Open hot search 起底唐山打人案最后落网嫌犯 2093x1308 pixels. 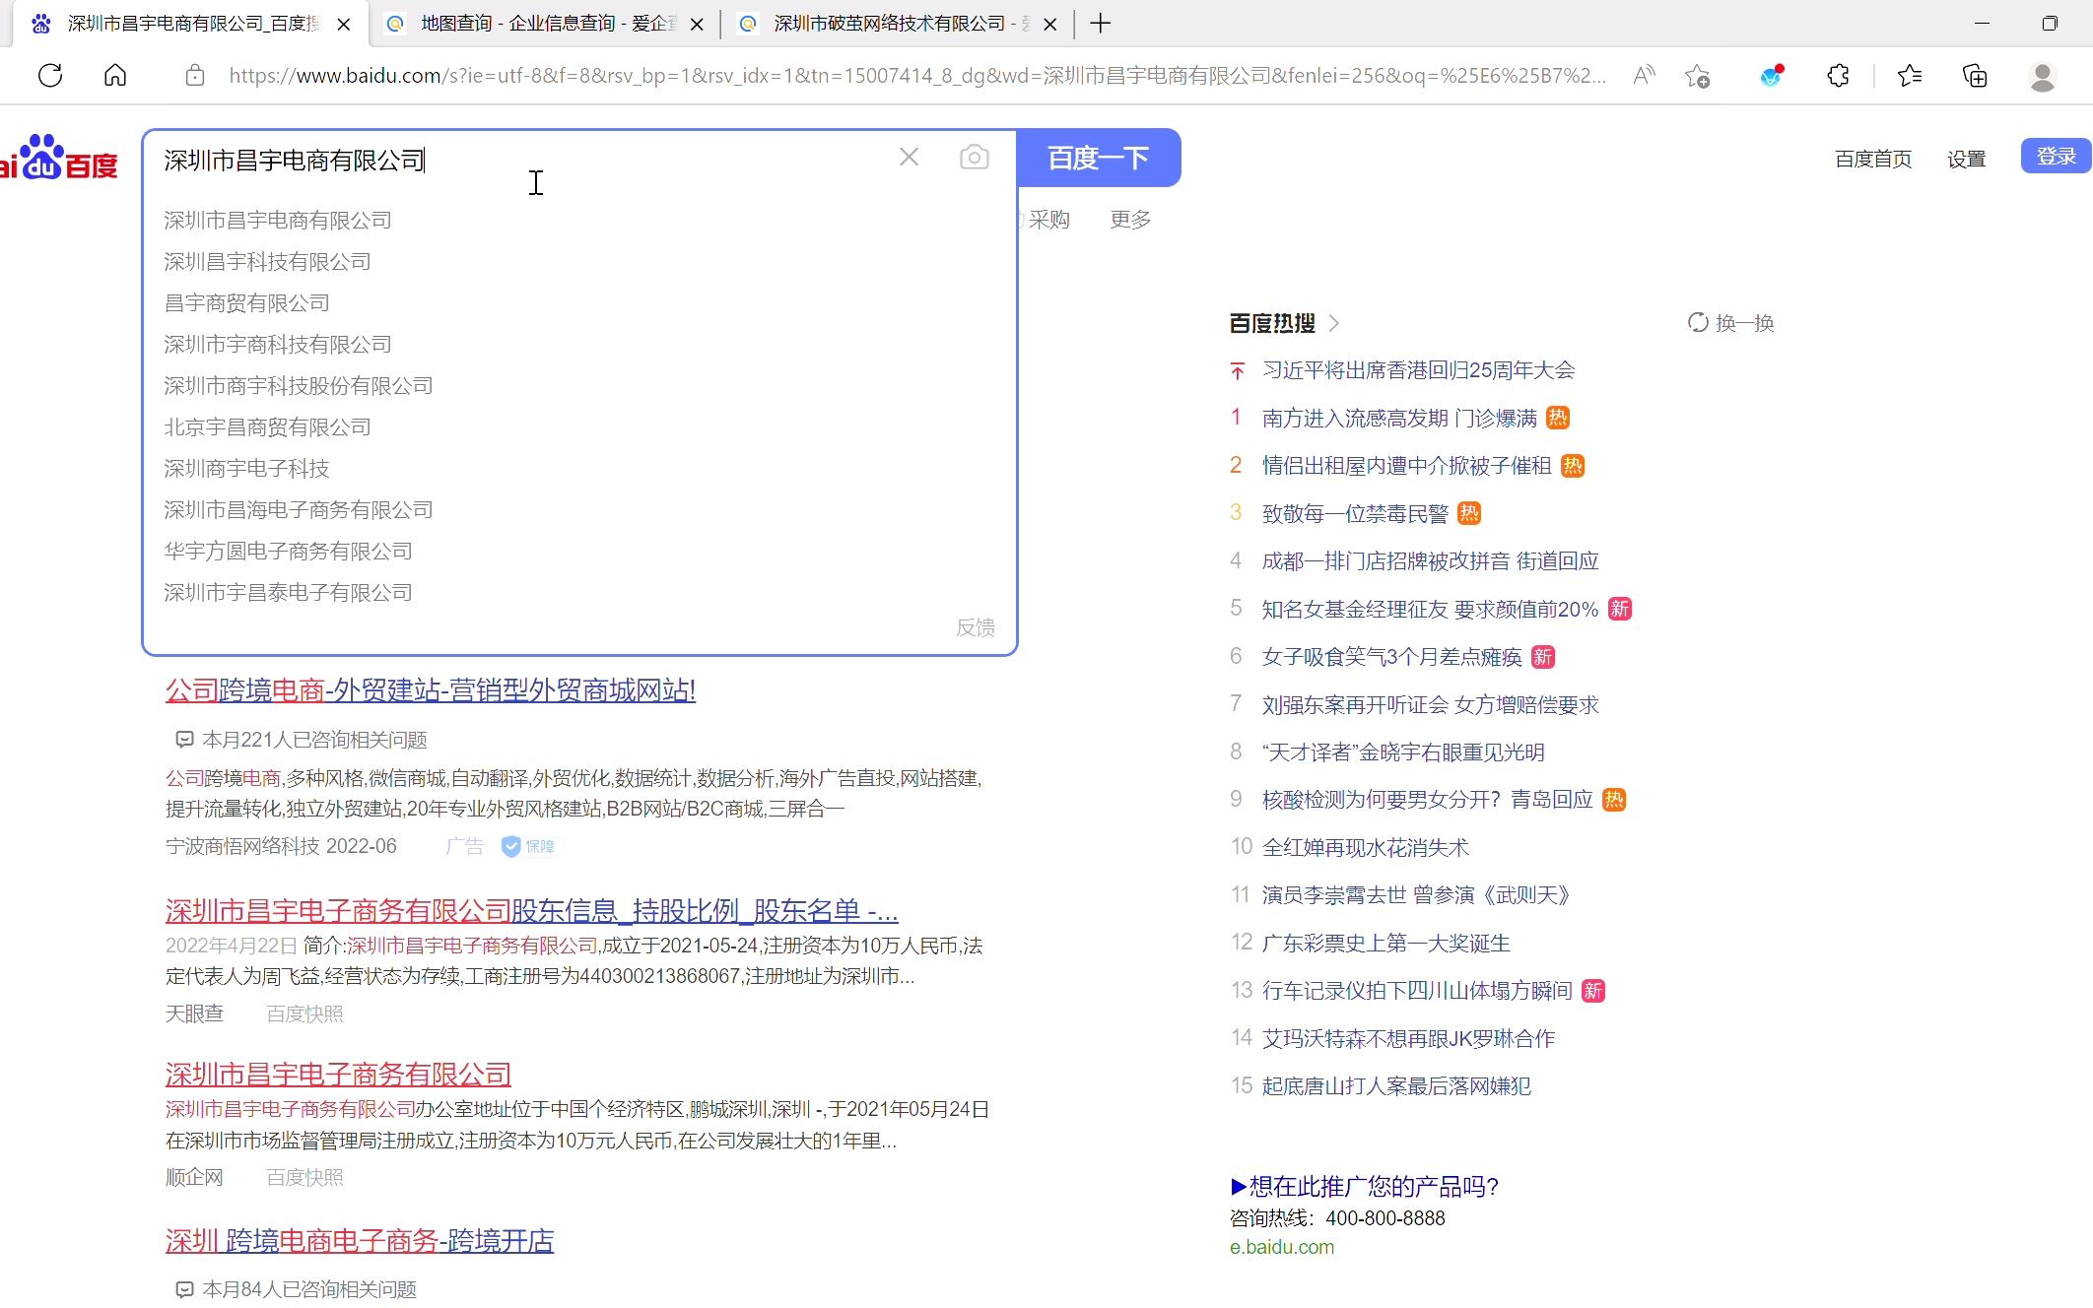pos(1396,1086)
